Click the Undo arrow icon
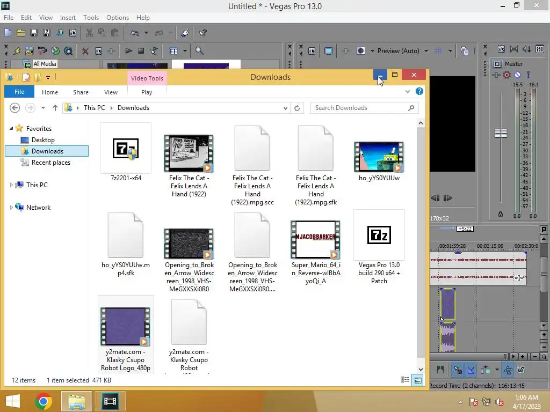The height and width of the screenshot is (412, 550). 135,33
